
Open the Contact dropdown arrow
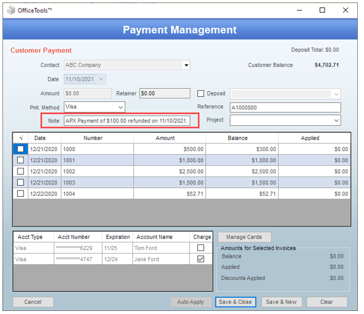tap(186, 65)
